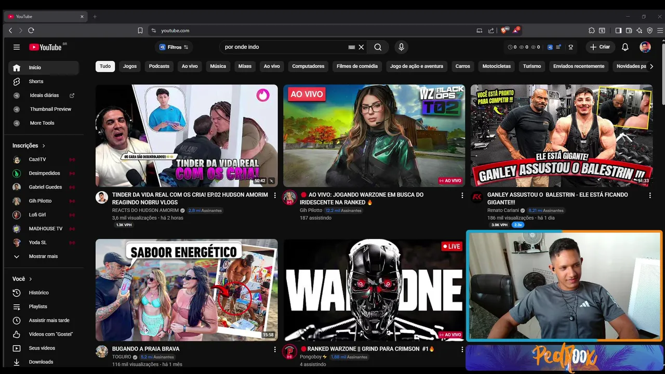Open options menu for Tinder da Vida Real video
The width and height of the screenshot is (665, 374).
pos(275,195)
